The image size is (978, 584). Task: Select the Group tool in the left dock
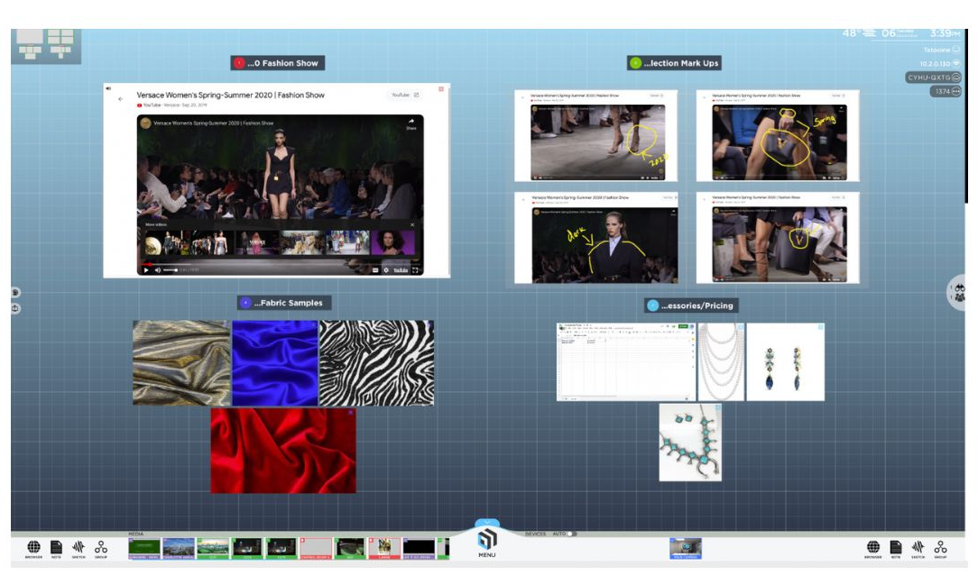(x=101, y=548)
